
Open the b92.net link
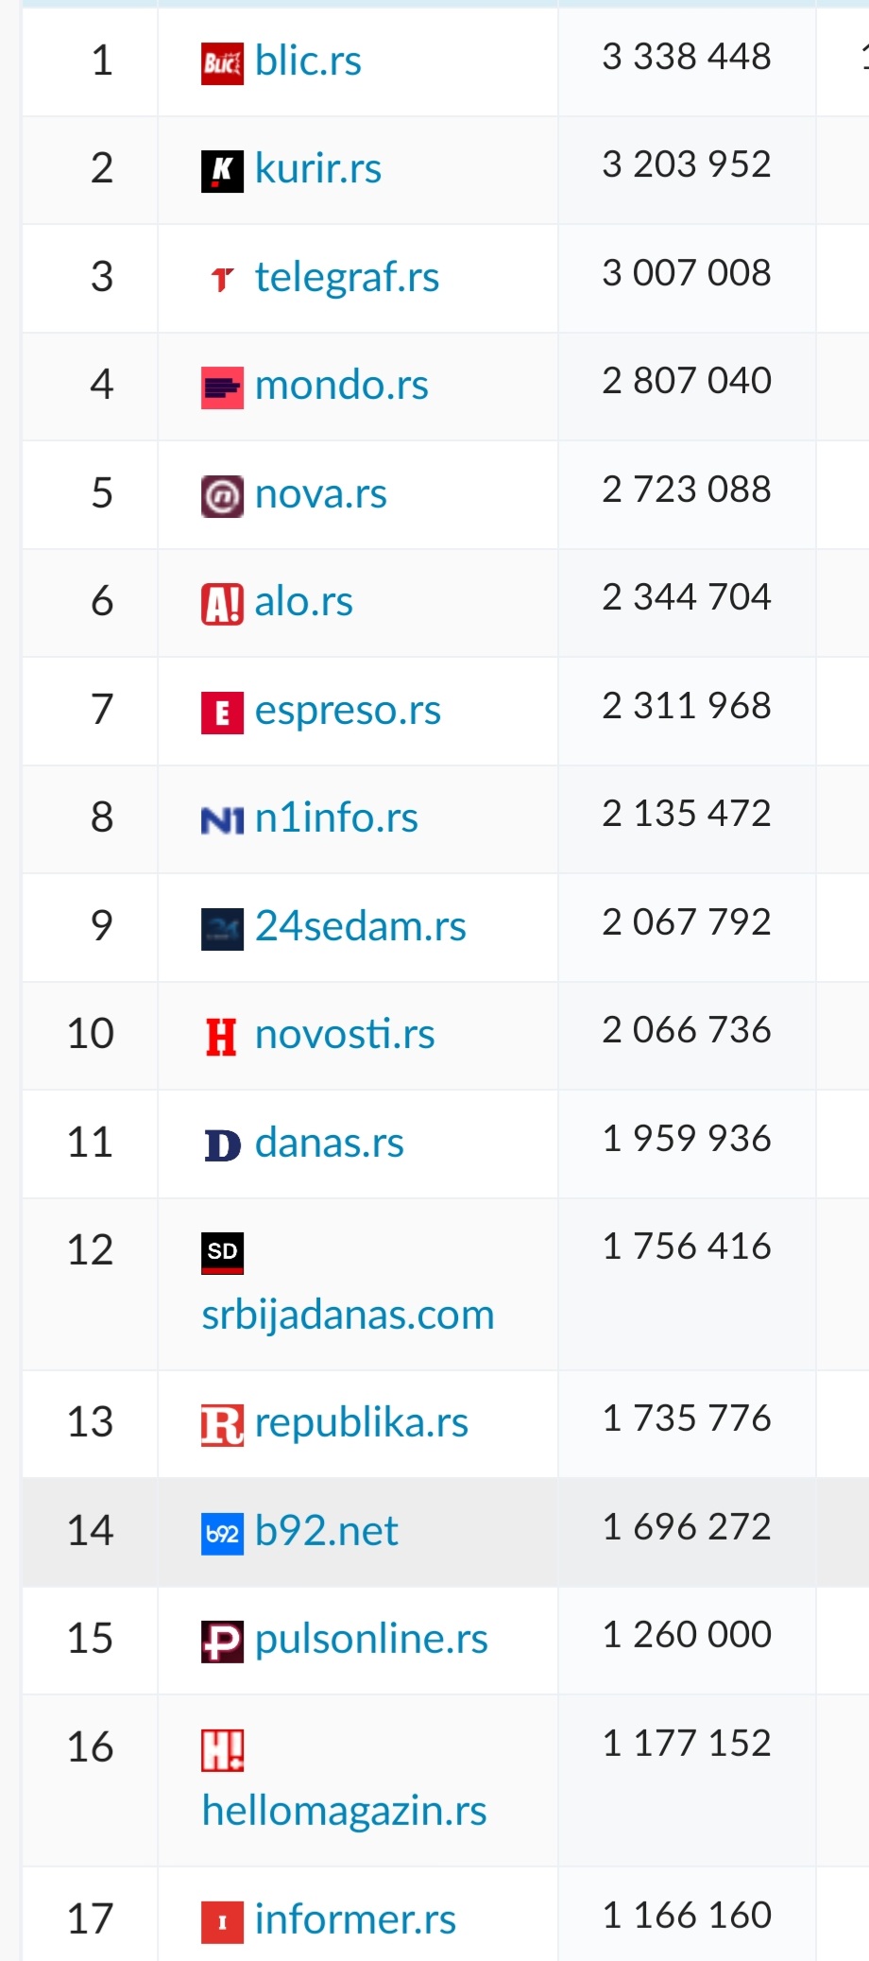tap(326, 1531)
